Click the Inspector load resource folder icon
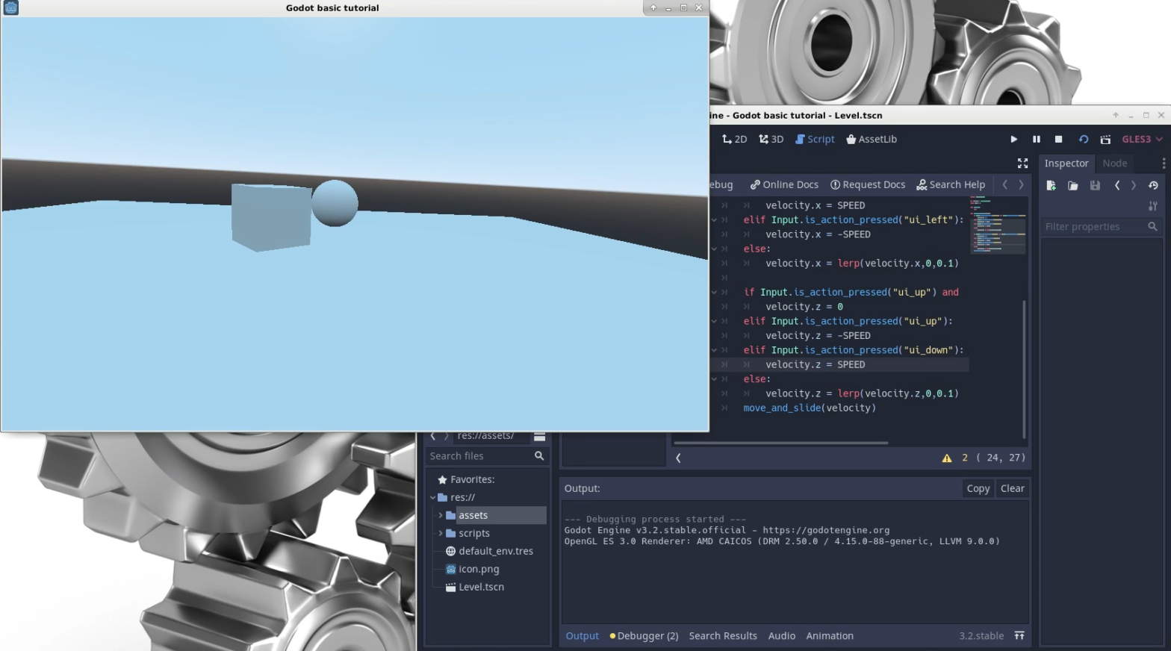Image resolution: width=1171 pixels, height=651 pixels. (1072, 186)
